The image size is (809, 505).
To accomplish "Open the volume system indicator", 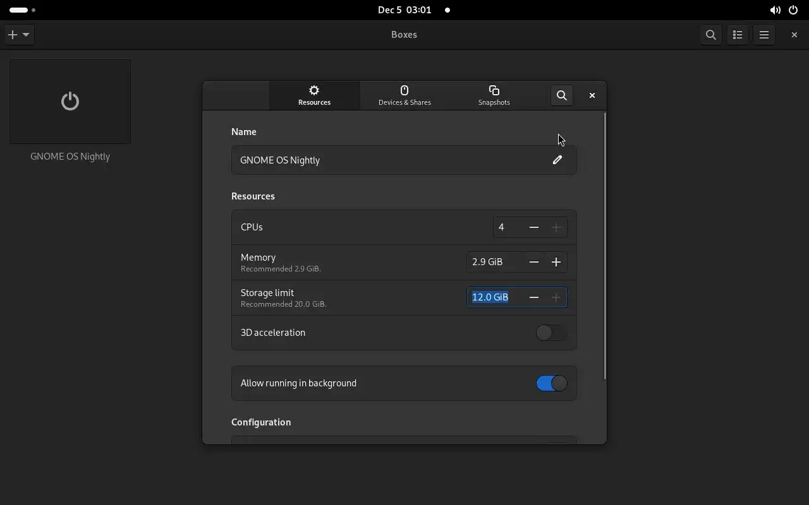I will pos(775,10).
